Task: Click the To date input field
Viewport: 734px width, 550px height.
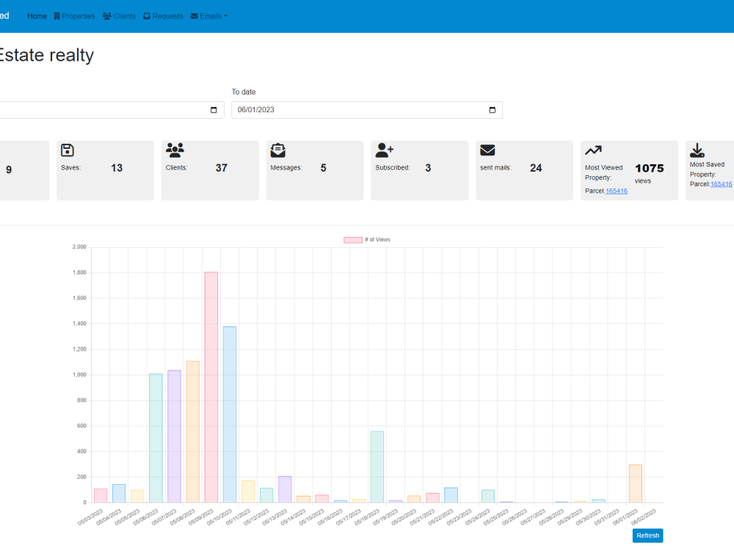Action: coord(367,110)
